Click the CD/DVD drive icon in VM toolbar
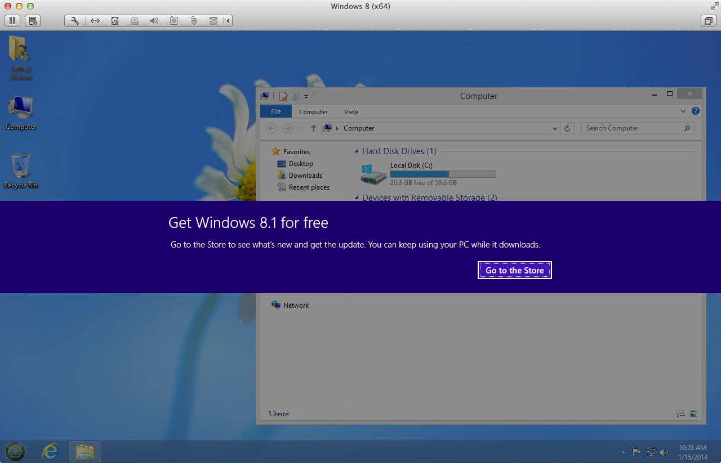Viewport: 721px width, 463px height. [135, 21]
